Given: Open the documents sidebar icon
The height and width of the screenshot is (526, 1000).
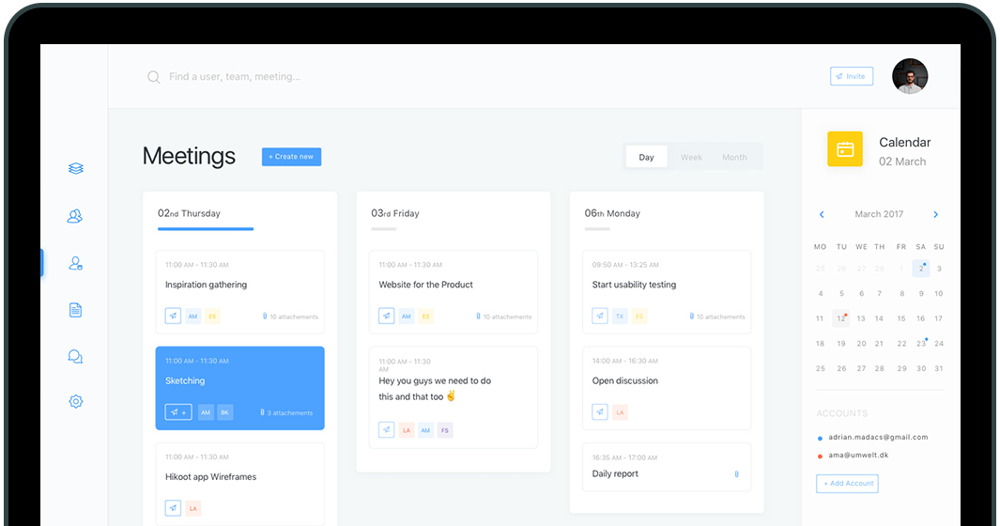Looking at the screenshot, I should point(76,310).
